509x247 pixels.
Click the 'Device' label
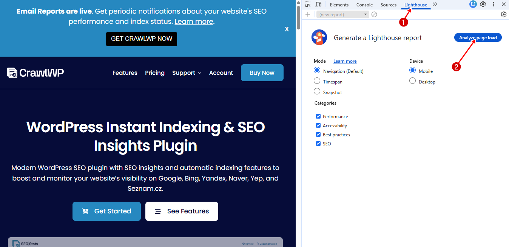416,61
